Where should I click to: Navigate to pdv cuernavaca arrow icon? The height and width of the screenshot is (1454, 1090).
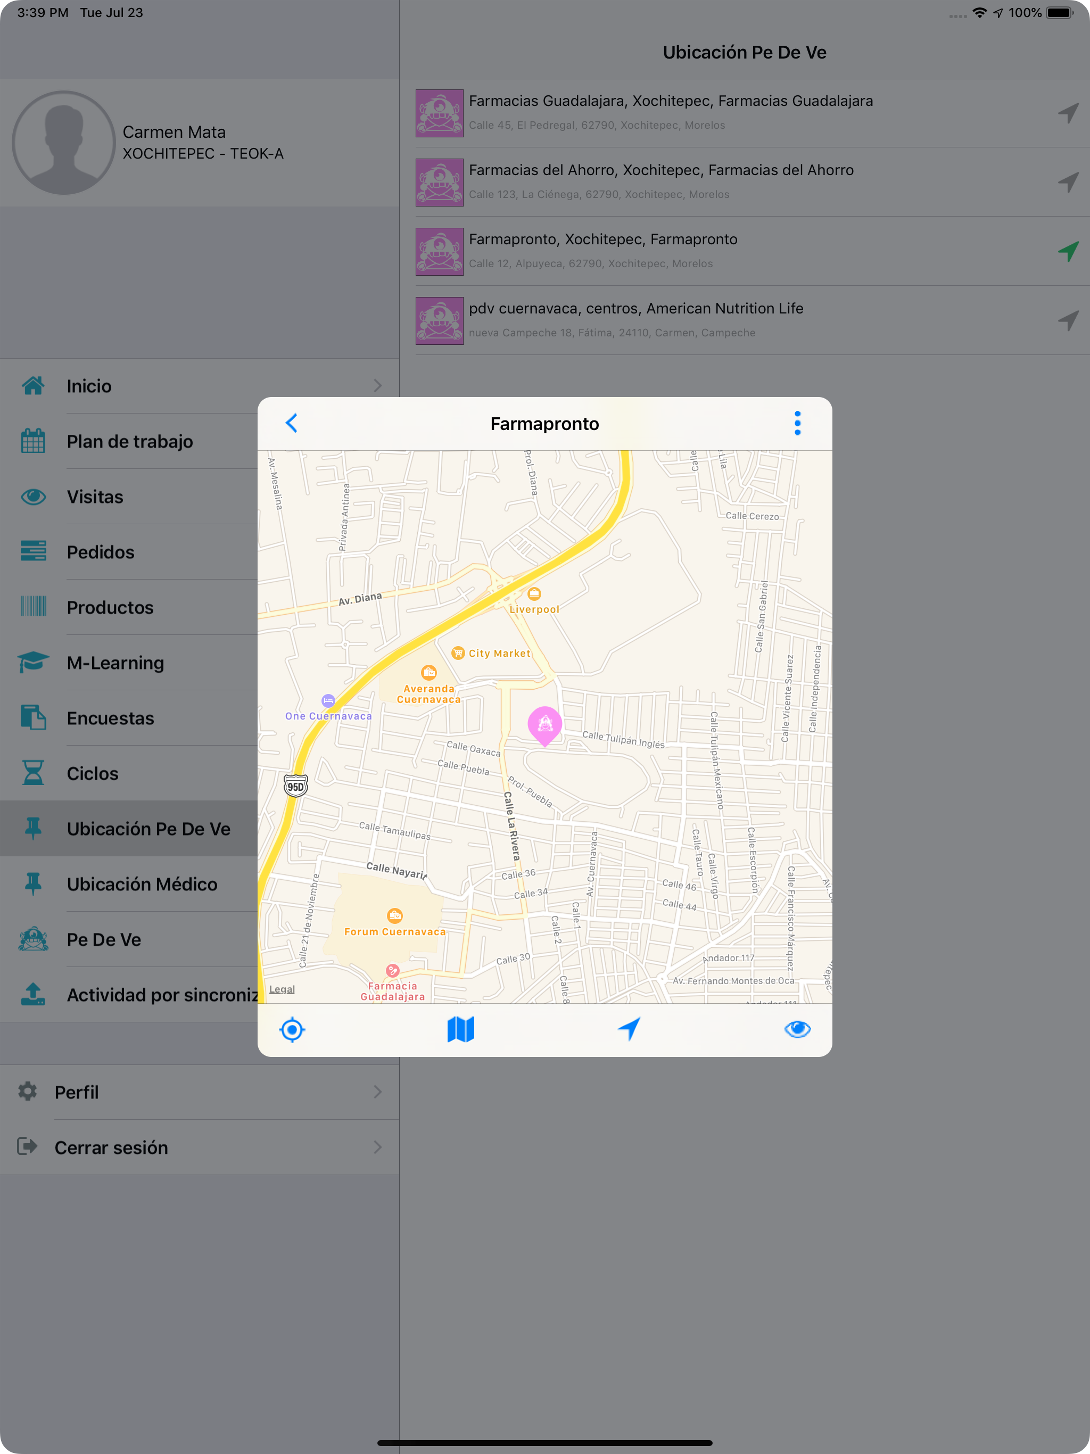1068,320
